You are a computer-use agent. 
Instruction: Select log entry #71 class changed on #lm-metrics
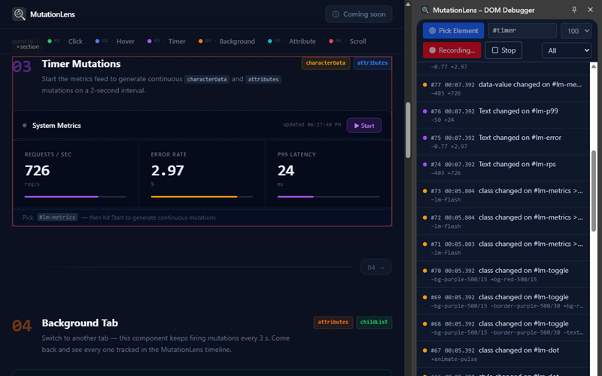click(x=503, y=248)
